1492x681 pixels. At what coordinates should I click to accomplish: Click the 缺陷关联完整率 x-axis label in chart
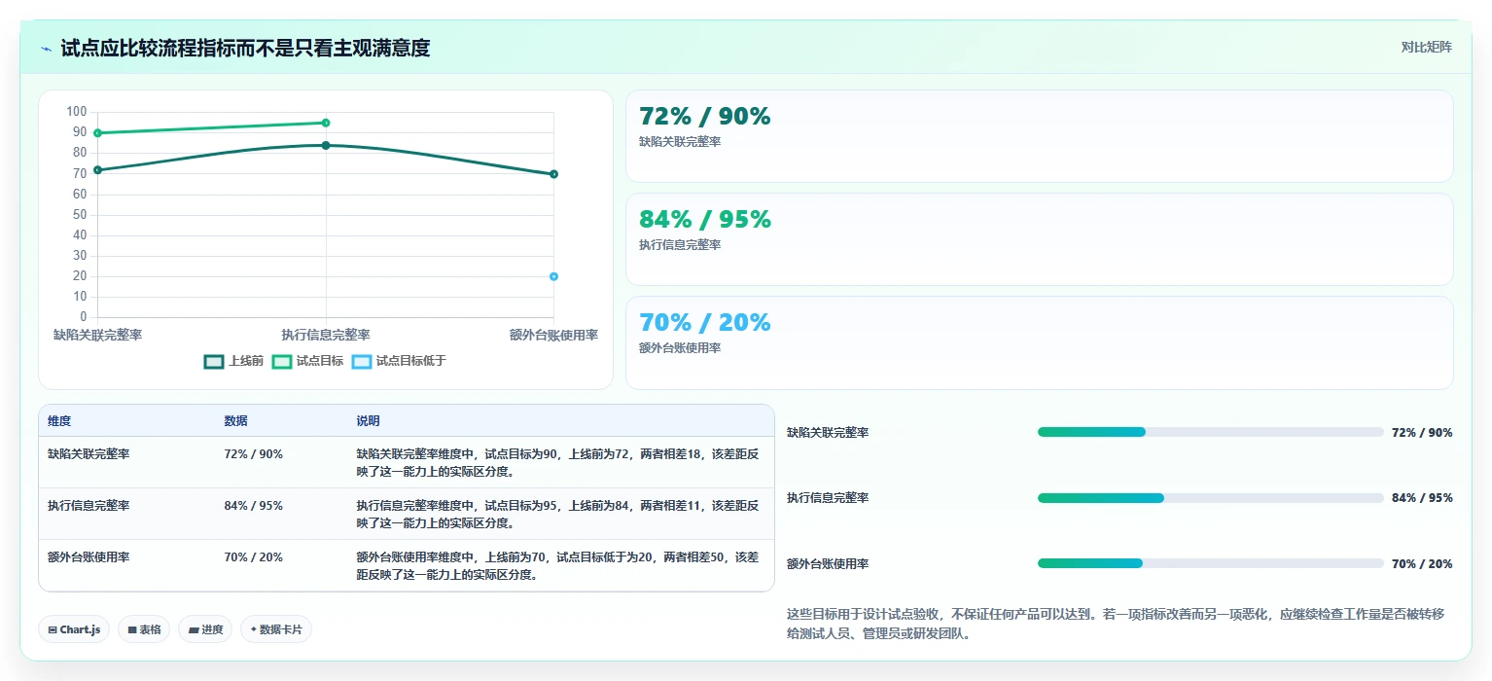coord(97,335)
